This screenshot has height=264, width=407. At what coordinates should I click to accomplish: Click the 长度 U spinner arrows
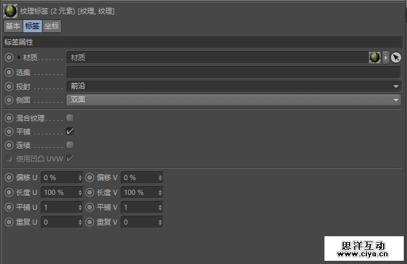(80, 192)
